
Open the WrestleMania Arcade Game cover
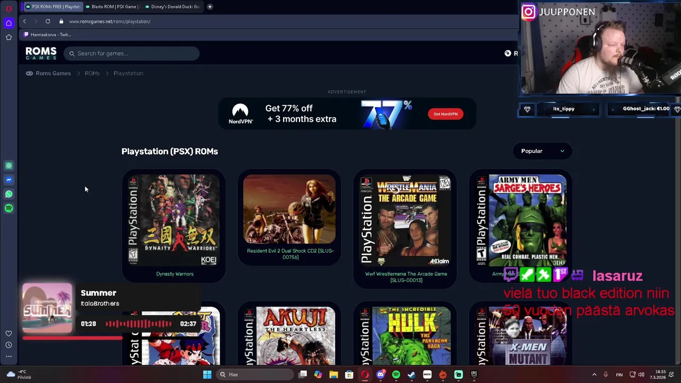point(405,220)
